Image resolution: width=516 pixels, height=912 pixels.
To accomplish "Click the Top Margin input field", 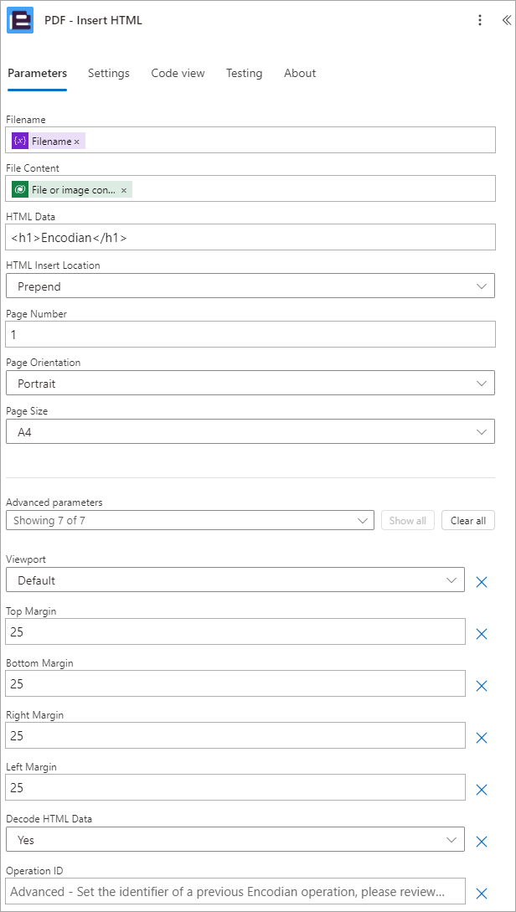I will click(x=235, y=631).
